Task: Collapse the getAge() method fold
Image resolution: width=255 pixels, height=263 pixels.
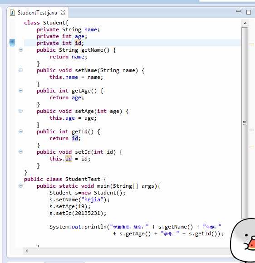Action: (20, 91)
